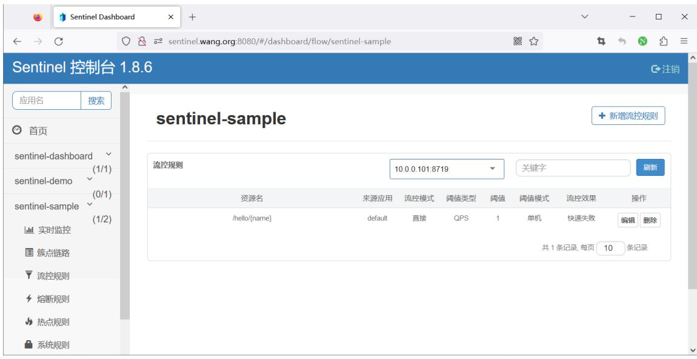Click the /hello/{name} resource cell
The width and height of the screenshot is (697, 359).
click(252, 218)
